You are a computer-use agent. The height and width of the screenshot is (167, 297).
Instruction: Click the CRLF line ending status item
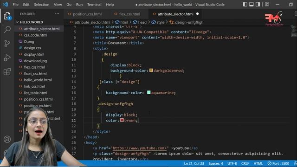tap(245, 163)
